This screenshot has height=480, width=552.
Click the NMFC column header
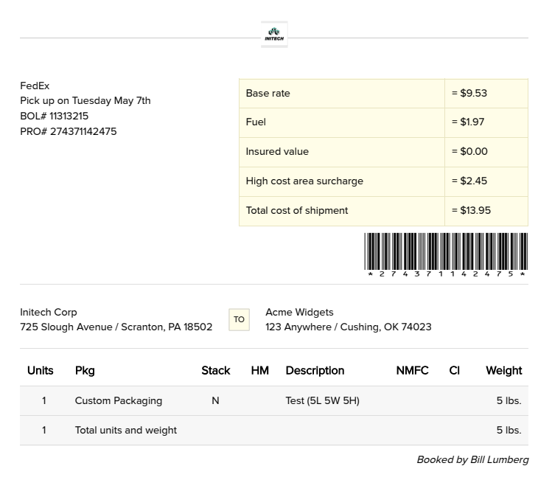412,370
